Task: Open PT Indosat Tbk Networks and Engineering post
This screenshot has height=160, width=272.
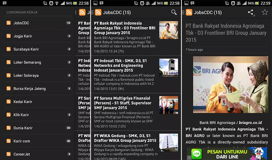Action: tap(136, 74)
